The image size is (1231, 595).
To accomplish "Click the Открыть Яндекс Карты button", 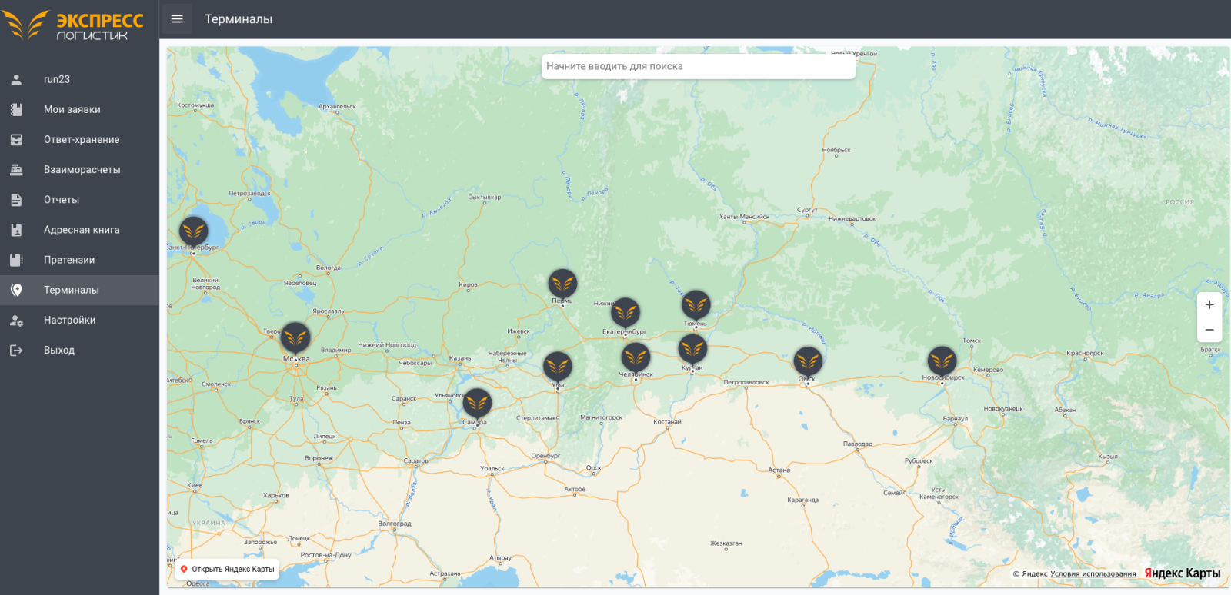I will pyautogui.click(x=227, y=570).
